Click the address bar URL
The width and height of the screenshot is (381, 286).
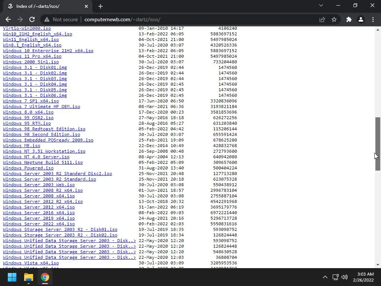tap(122, 19)
